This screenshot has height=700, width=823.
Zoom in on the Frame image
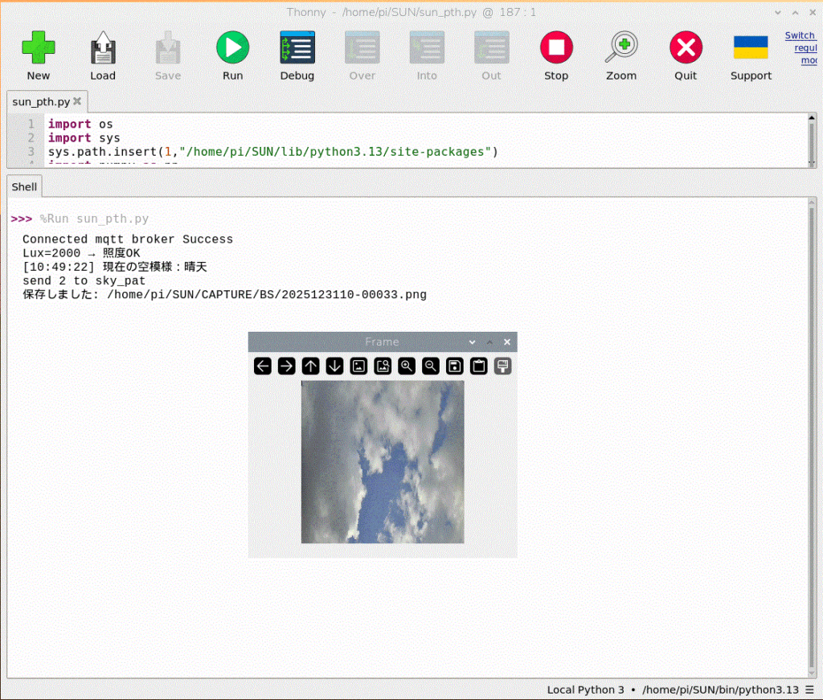(x=407, y=366)
